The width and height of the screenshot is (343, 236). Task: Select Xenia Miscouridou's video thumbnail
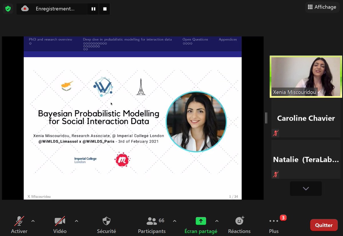click(306, 76)
